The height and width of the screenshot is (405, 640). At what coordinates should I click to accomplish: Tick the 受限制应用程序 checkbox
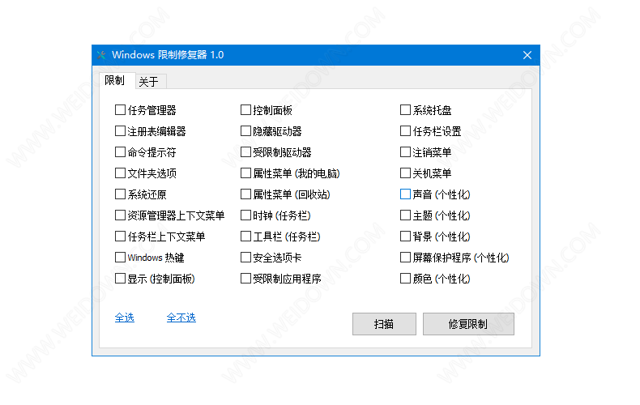[x=245, y=279]
